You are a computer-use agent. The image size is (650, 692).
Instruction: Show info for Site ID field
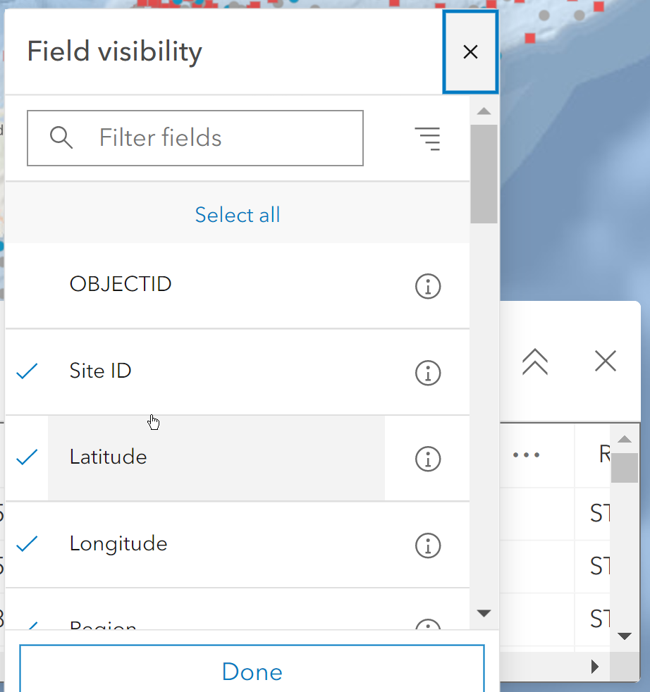428,373
